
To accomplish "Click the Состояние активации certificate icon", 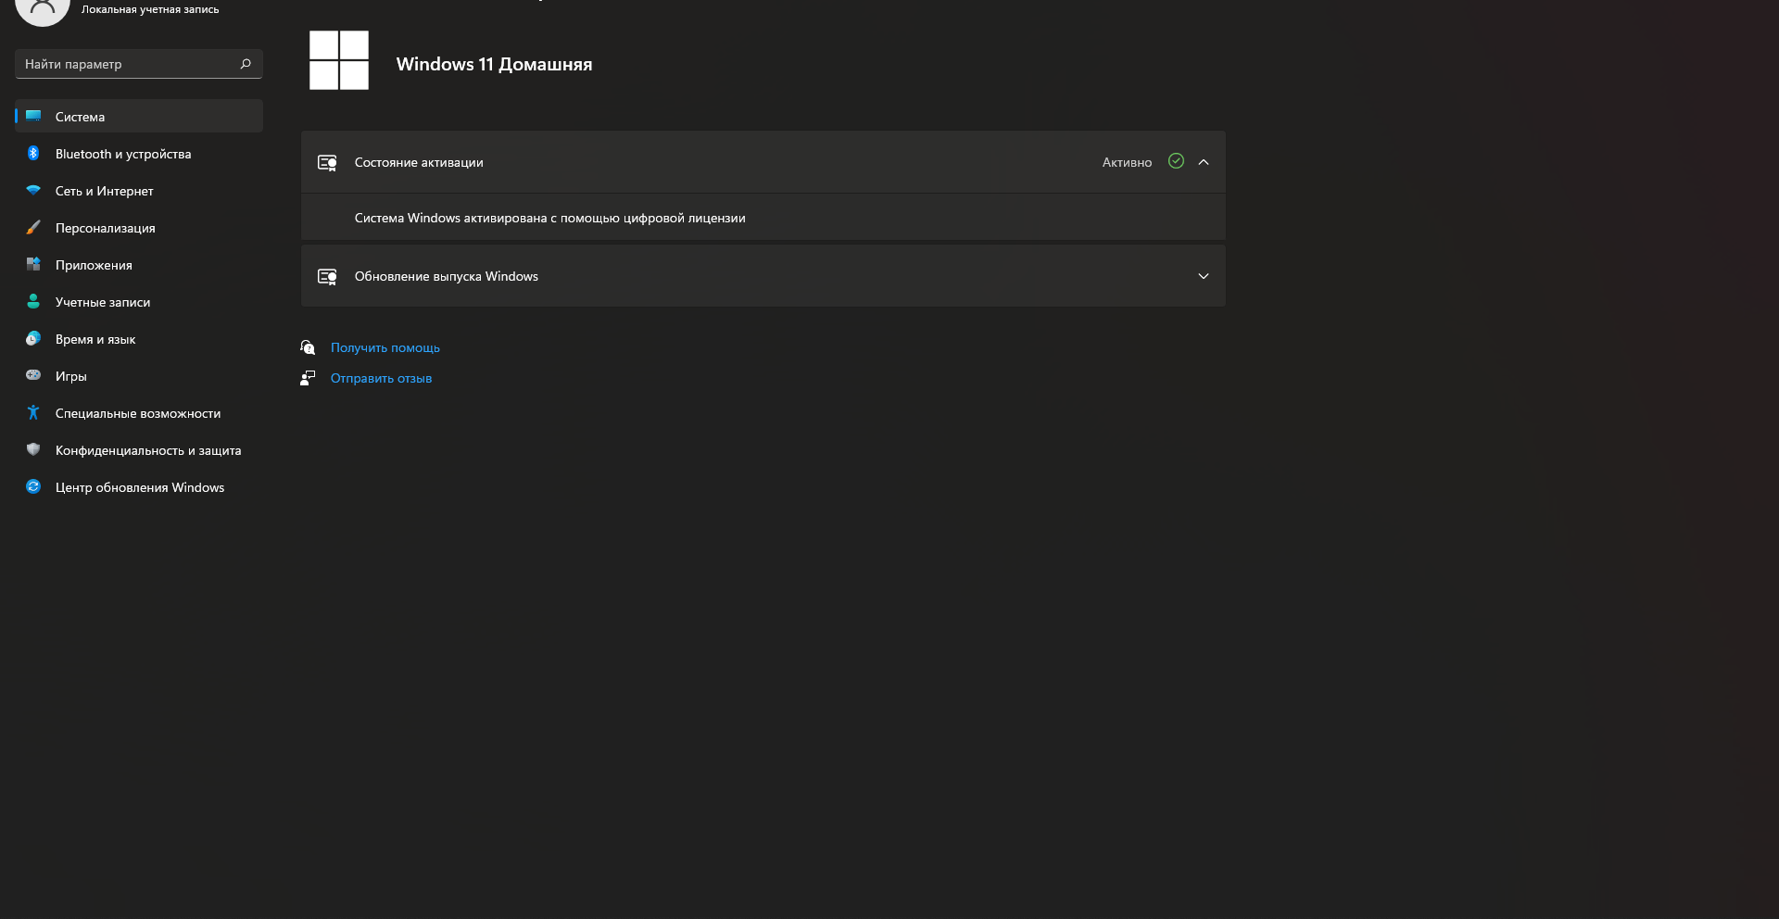I will pos(327,163).
